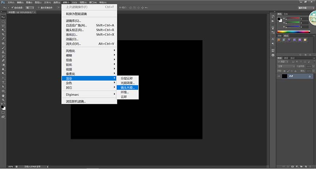Click the lock icon on the background layer
This screenshot has height=169, width=316.
(310, 76)
